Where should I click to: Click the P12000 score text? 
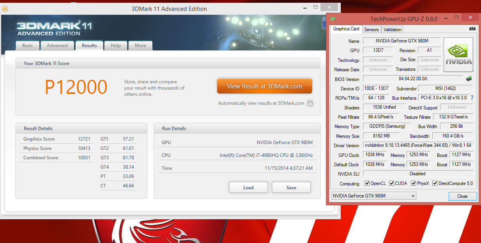pyautogui.click(x=76, y=87)
